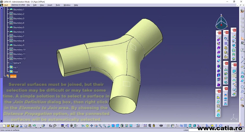Viewport: 245px width, 132px height.
Task: Click the Measure Between icon
Action: (145, 126)
